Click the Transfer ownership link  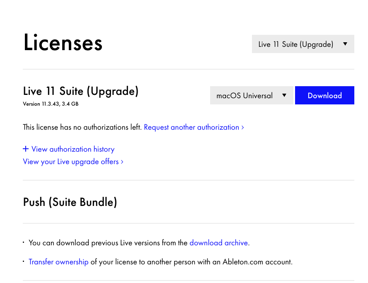pos(58,262)
